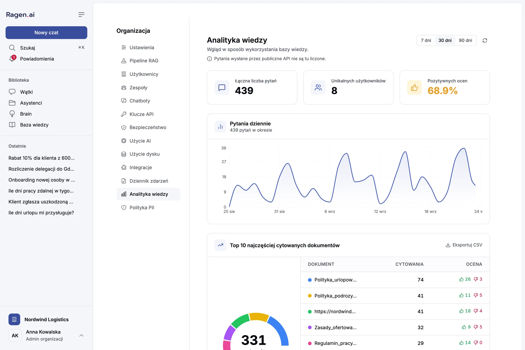The image size is (525, 350).
Task: Click the thumbs-up icon in Pozytywnych ocen card
Action: click(414, 87)
